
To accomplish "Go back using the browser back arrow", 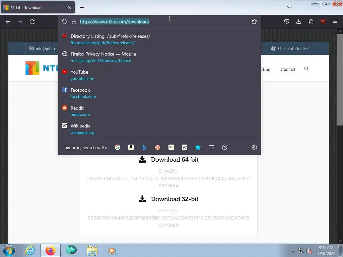I will 8,22.
